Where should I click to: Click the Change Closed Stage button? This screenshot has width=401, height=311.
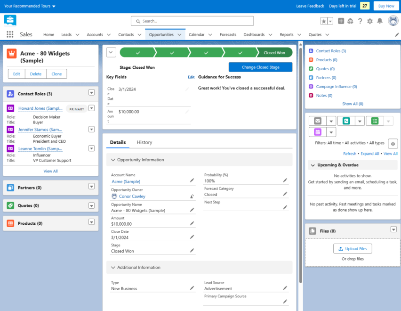pyautogui.click(x=260, y=67)
